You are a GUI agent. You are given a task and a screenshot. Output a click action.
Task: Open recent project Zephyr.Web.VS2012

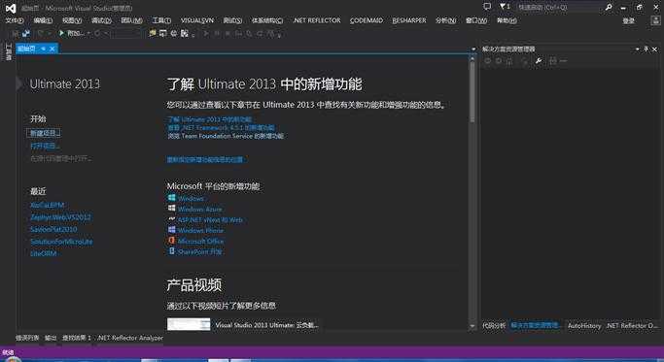point(60,217)
